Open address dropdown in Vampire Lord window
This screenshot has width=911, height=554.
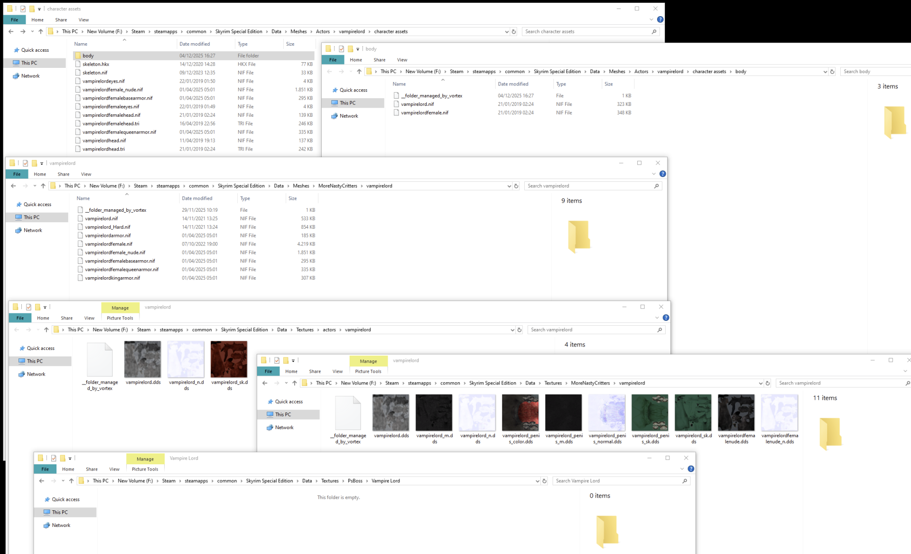click(x=537, y=481)
